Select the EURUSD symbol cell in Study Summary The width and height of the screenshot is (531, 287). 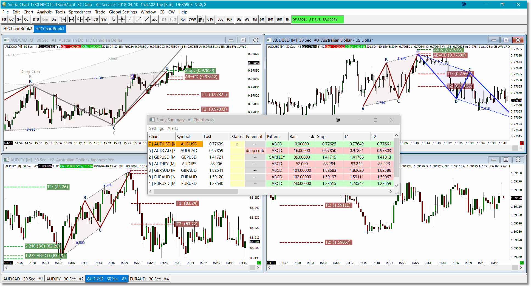pos(189,184)
